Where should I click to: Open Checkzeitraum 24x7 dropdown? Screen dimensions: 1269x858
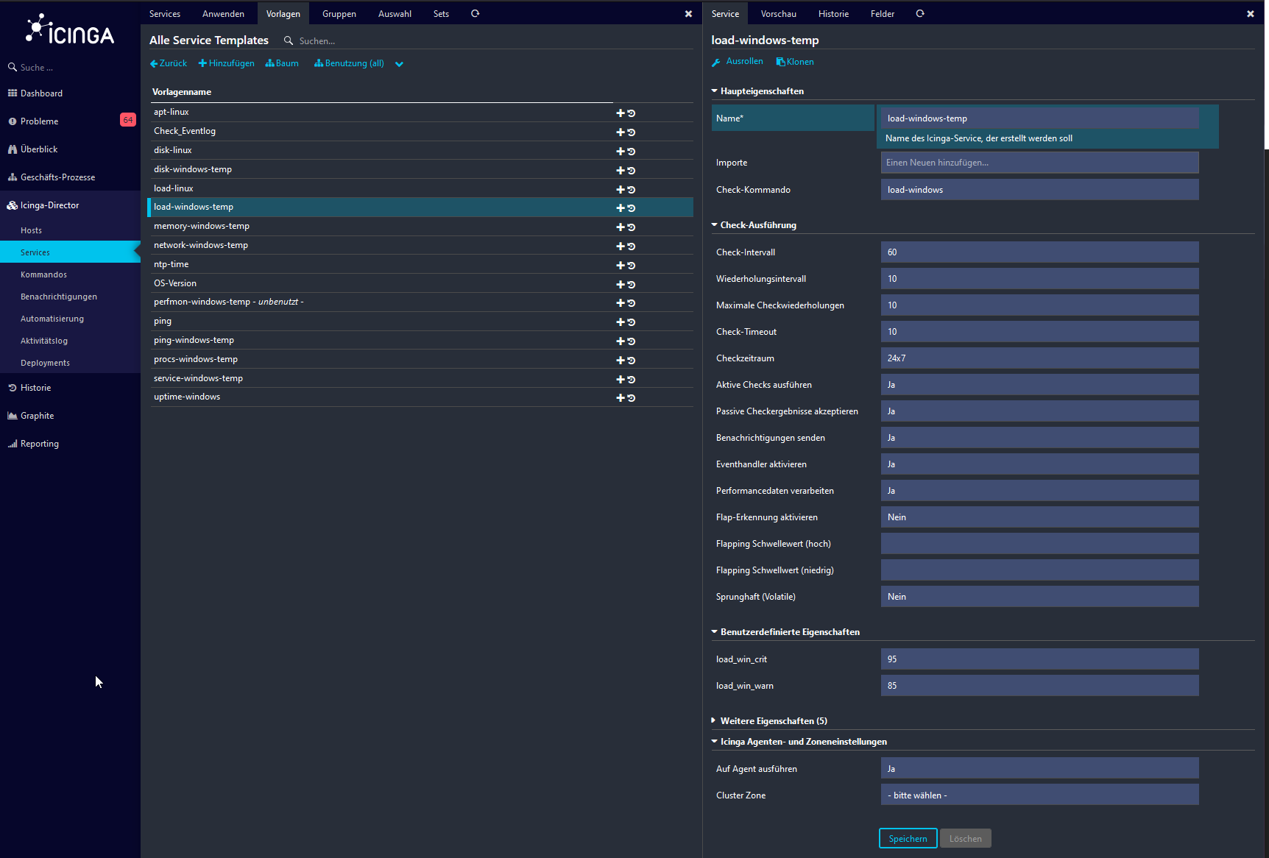(x=1039, y=358)
